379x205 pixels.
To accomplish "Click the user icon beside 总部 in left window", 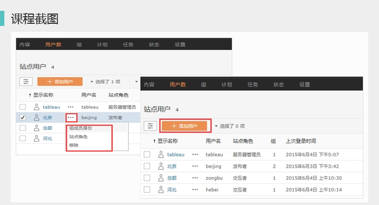I will pyautogui.click(x=36, y=128).
